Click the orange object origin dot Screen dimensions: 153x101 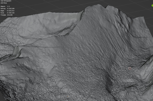(68, 96)
